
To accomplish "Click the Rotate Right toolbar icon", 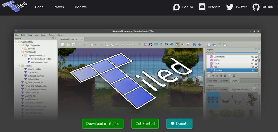I will pyautogui.click(x=225, y=45).
